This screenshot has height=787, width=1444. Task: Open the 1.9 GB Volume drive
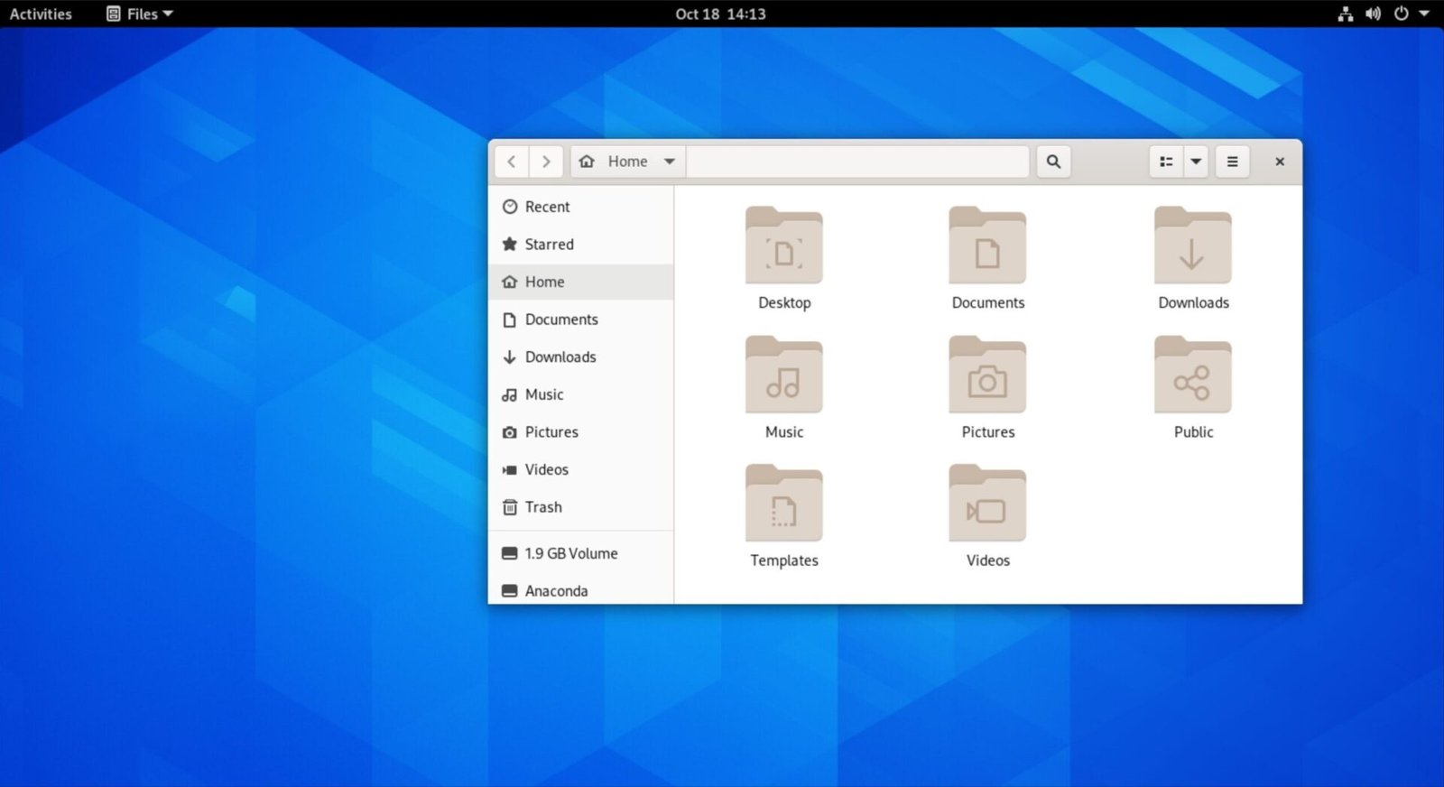tap(570, 553)
